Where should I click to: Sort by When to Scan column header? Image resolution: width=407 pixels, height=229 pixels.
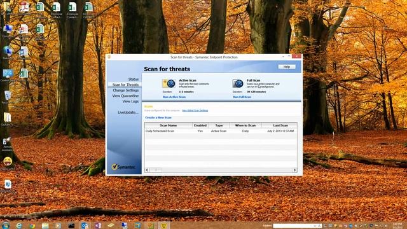tap(245, 125)
